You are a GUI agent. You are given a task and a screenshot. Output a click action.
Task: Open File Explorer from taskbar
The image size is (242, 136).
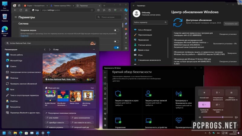15,133
